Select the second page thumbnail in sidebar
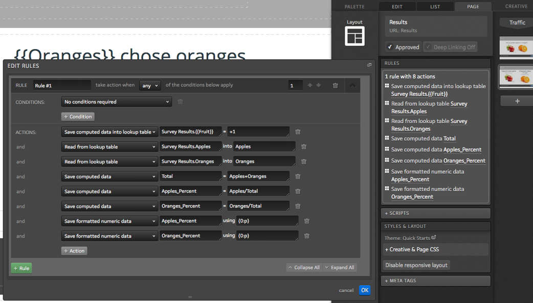Screen dimensions: 533x303 [x=516, y=77]
